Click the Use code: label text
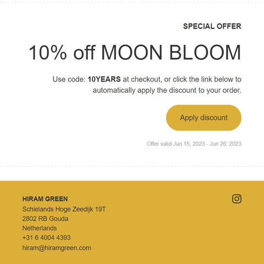Screen dimensions: 264x264 click(69, 79)
